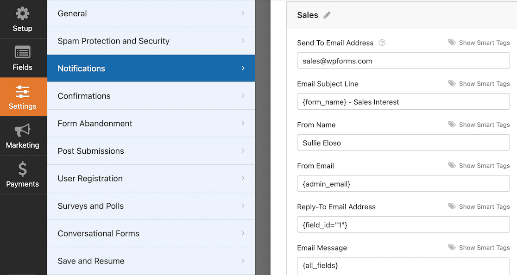
Task: Open the Fields list icon panel
Action: (x=22, y=52)
